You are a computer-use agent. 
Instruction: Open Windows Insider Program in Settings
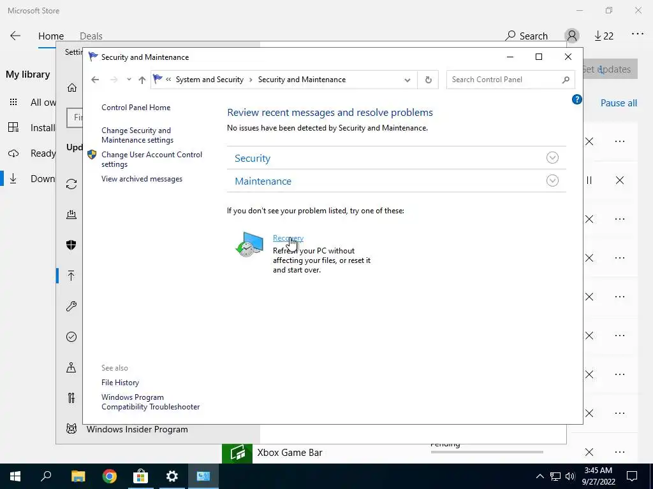(x=137, y=429)
